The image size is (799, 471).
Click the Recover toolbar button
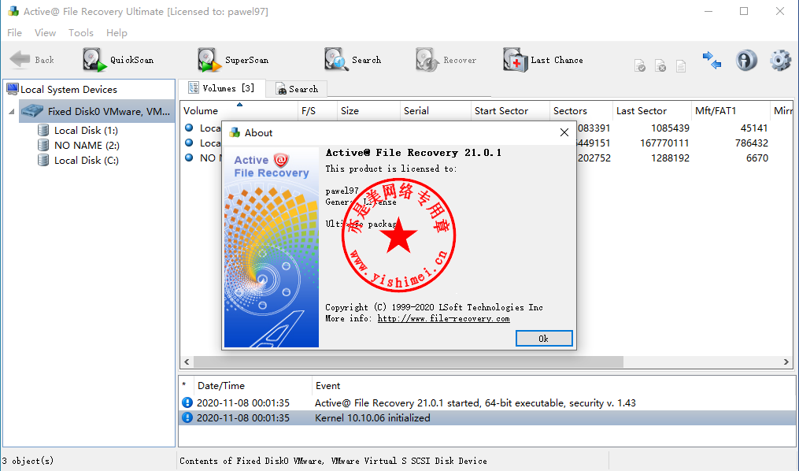pos(446,60)
